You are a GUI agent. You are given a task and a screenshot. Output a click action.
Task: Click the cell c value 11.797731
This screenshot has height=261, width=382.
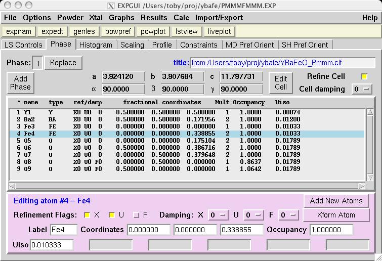pyautogui.click(x=241, y=76)
